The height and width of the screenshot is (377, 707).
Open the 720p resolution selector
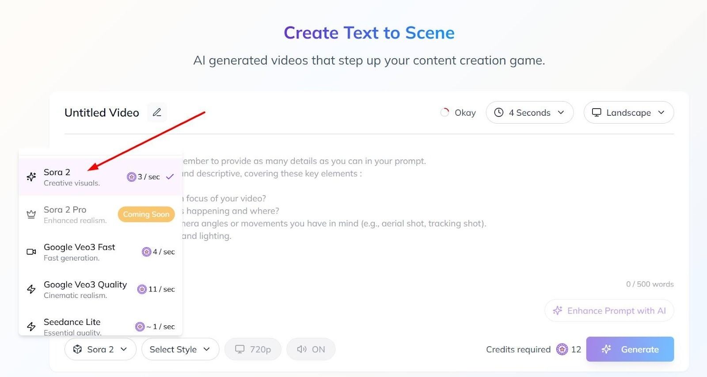pos(253,349)
